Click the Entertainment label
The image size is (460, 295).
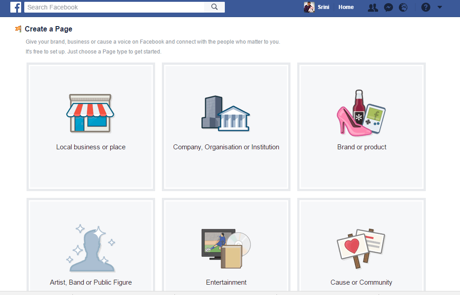(x=226, y=282)
